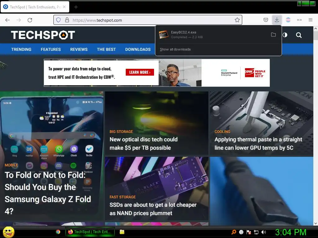Open TechSpot site search
The height and width of the screenshot is (238, 318).
[x=298, y=35]
